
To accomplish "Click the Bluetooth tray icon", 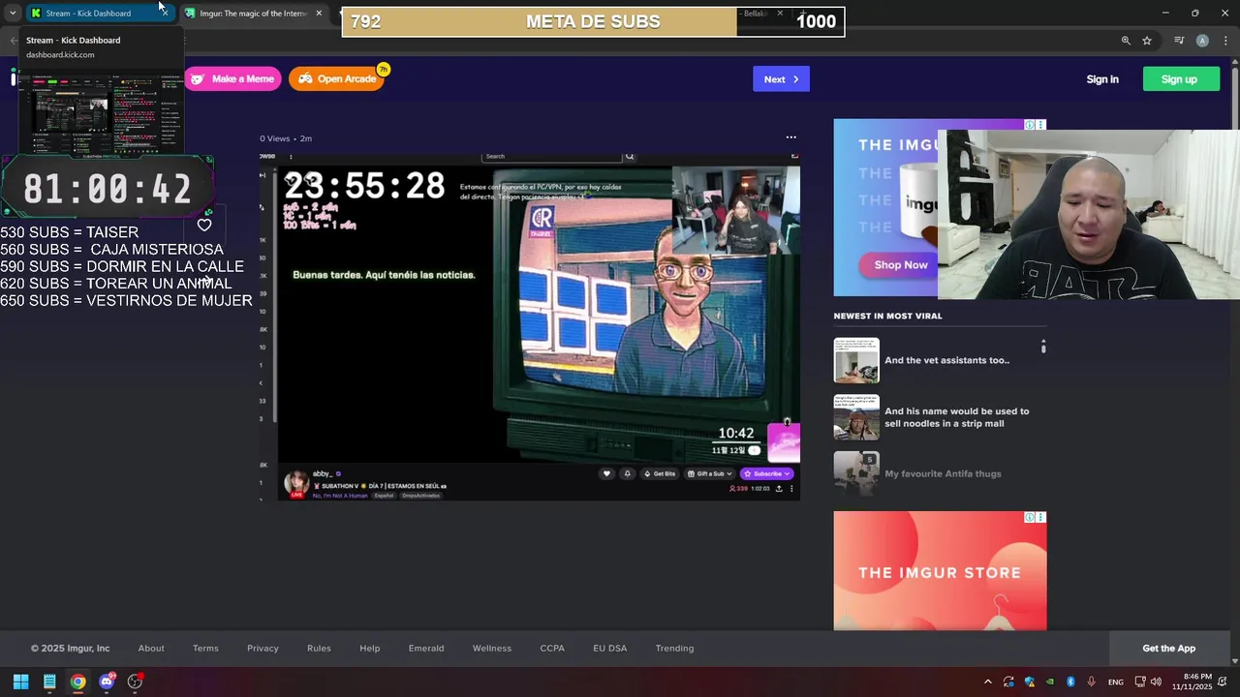I will (1070, 682).
